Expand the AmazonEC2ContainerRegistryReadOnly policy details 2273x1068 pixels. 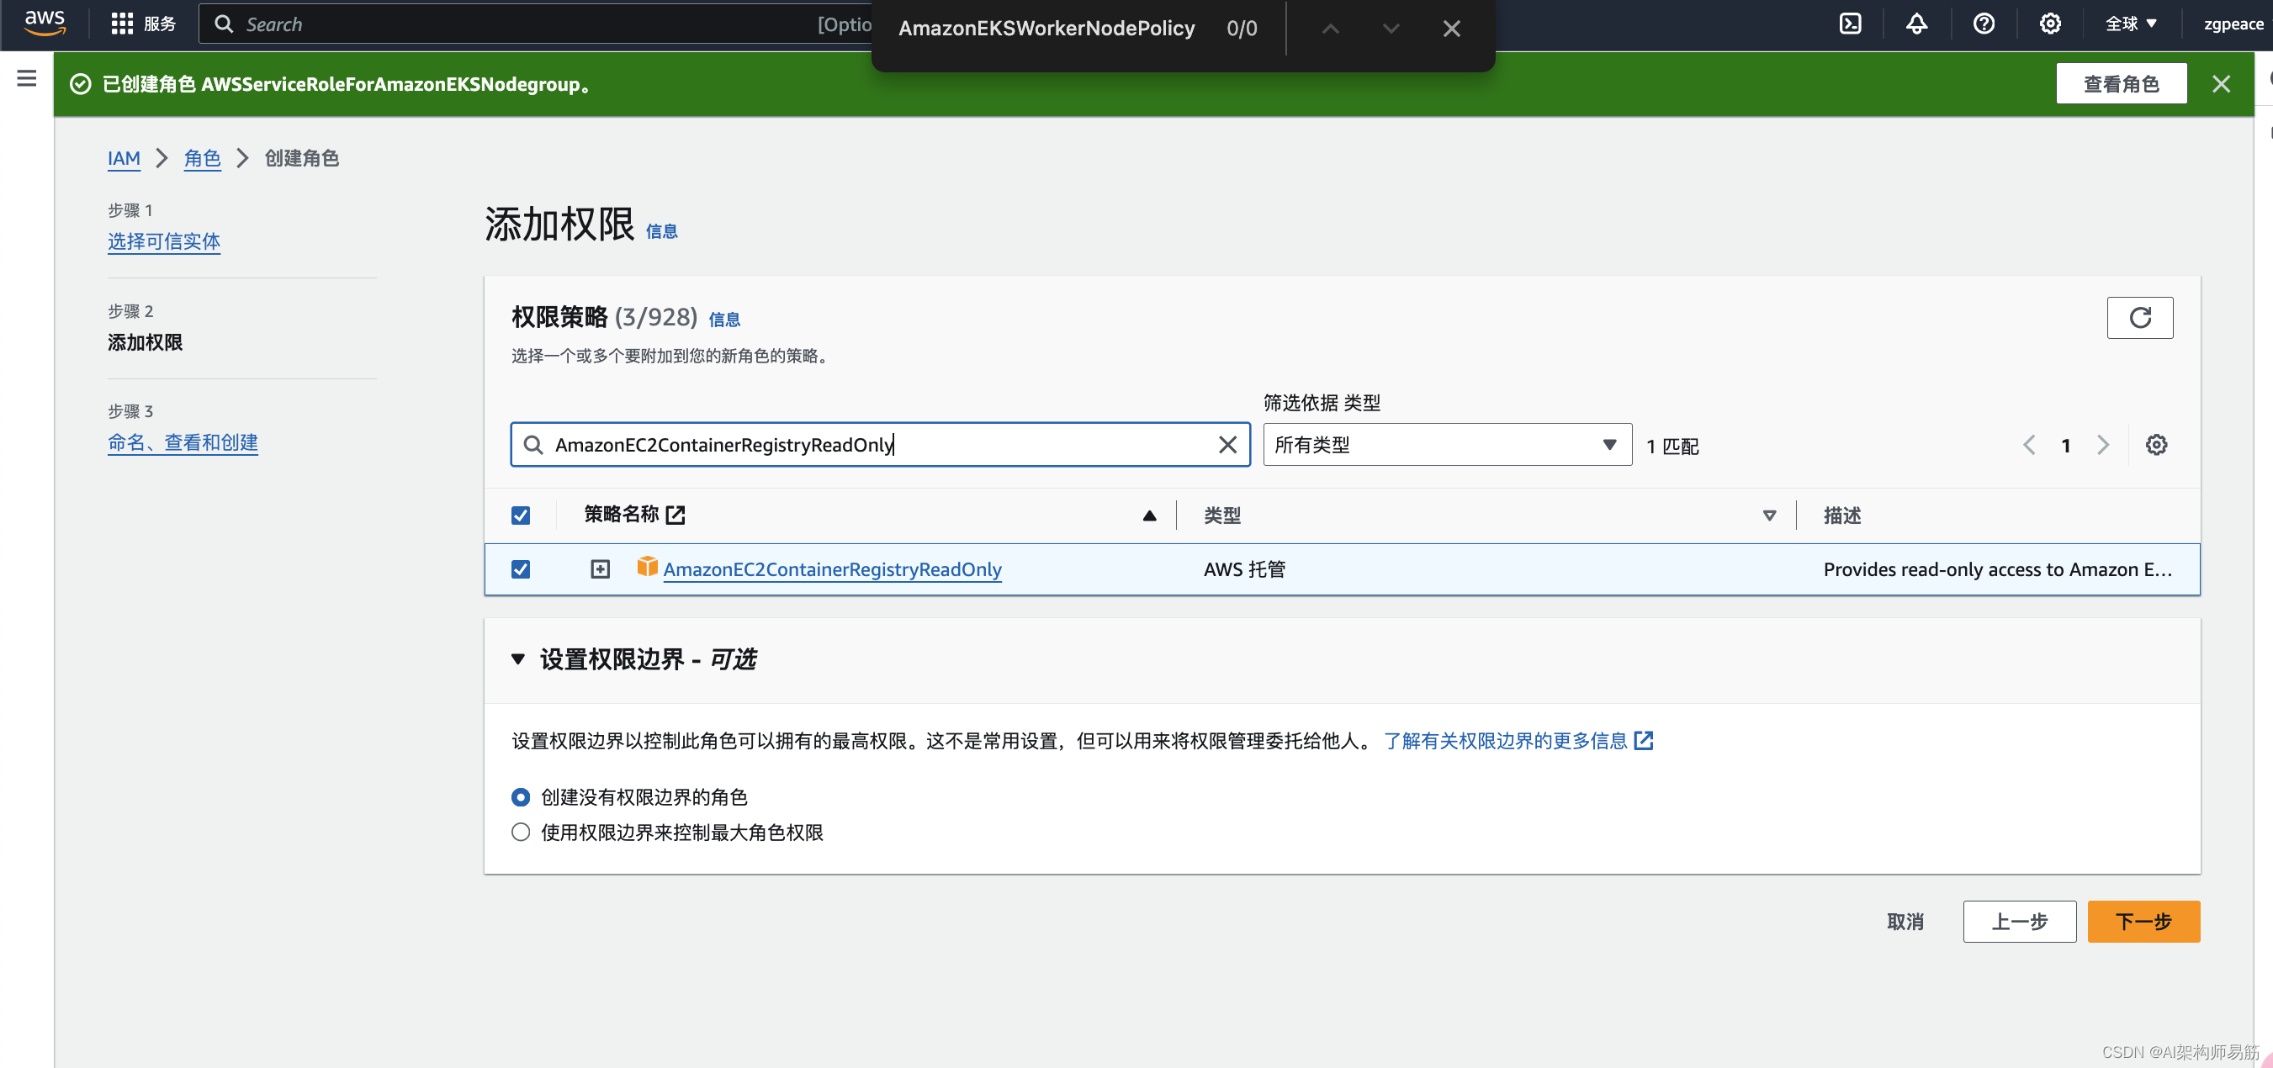[x=600, y=568]
